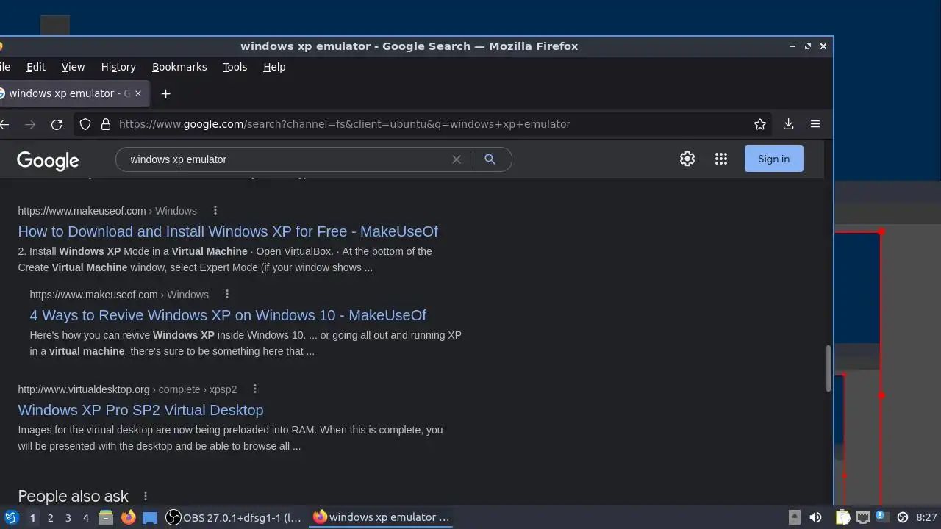Go back to the previous page
This screenshot has height=529, width=941.
(4, 124)
